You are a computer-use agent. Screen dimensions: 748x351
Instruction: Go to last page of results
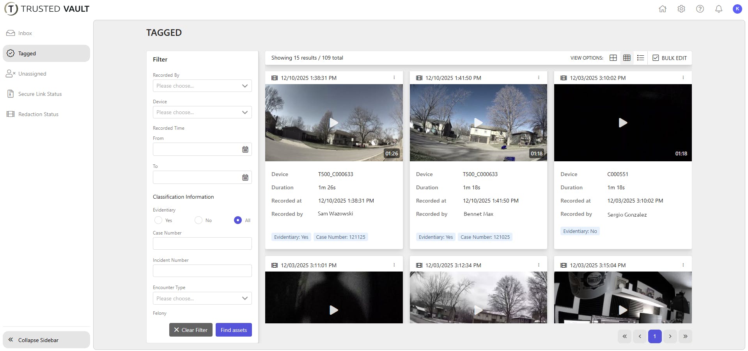coord(685,336)
